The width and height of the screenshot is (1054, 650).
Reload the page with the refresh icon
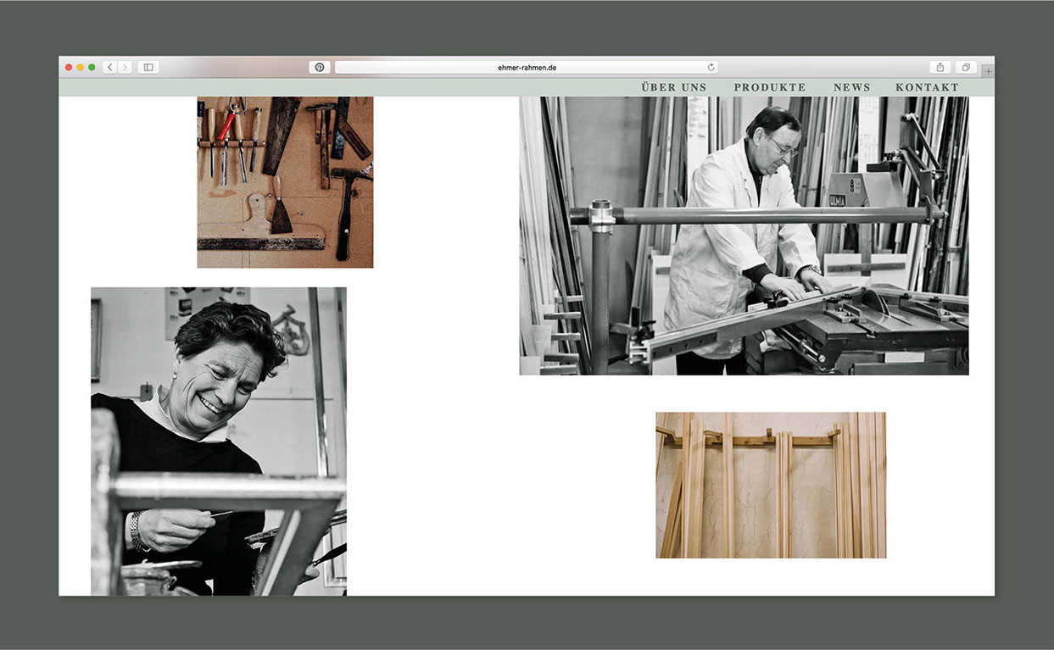(x=711, y=67)
